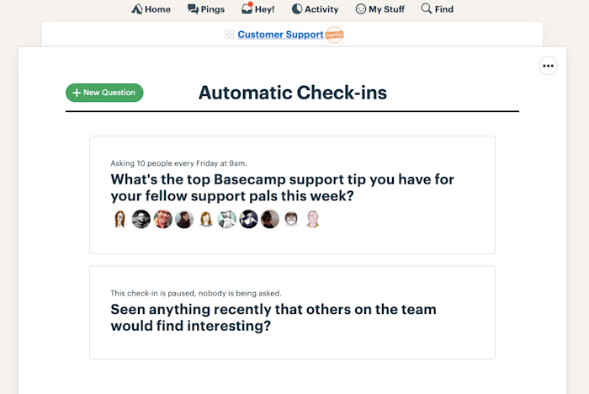Click the fourth avatar with dark hair
The width and height of the screenshot is (589, 394).
click(184, 219)
